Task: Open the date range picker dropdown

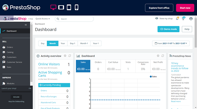Action: coord(171,43)
